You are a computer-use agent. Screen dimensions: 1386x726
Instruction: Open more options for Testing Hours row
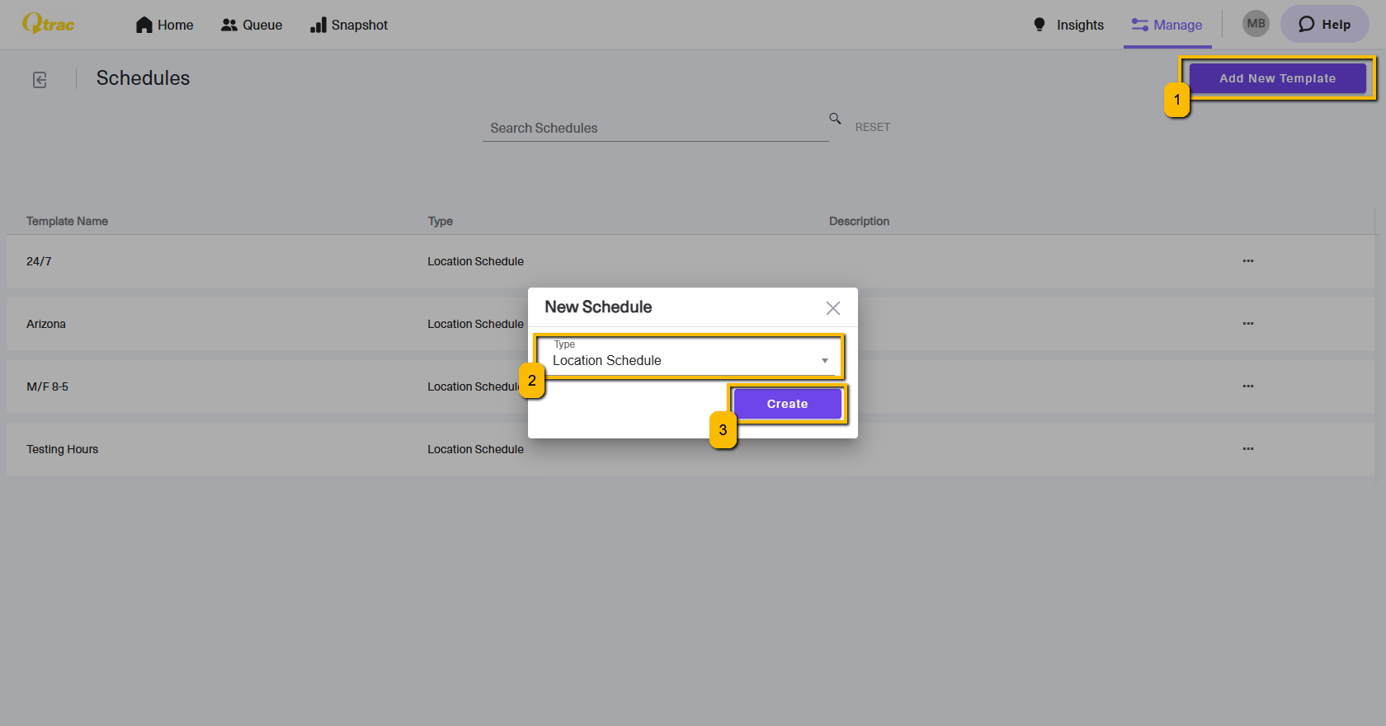point(1248,449)
